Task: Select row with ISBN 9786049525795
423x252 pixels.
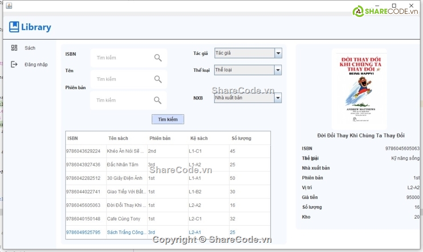Action: pos(168,232)
